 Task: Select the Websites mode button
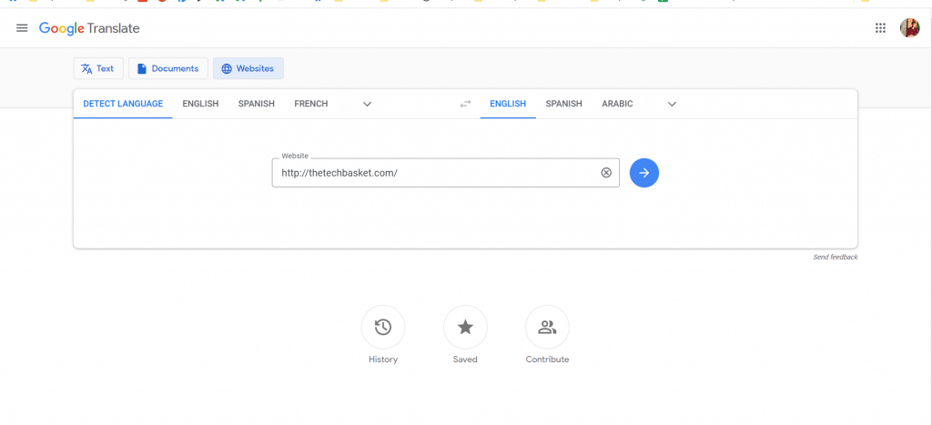coord(248,68)
